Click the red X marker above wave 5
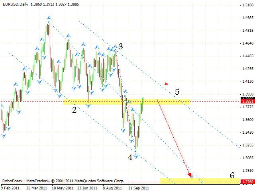Image resolution: width=255 pixels, height=191 pixels. click(x=166, y=84)
